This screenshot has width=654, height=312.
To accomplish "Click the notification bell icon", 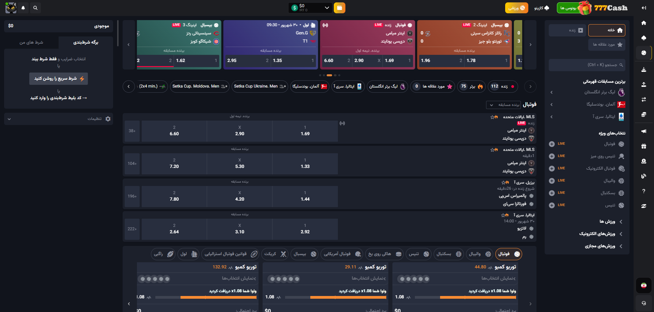I will 23,8.
